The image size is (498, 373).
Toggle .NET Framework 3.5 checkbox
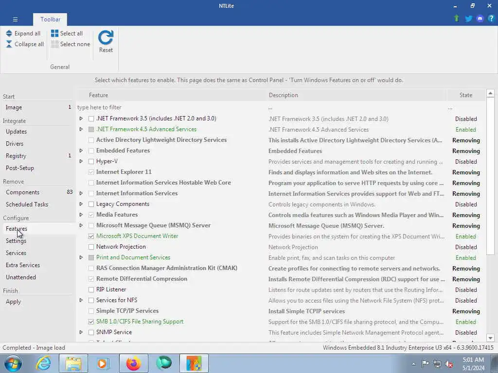[91, 119]
